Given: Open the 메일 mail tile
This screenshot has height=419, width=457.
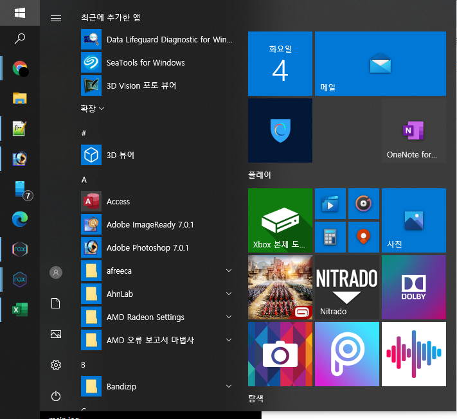Looking at the screenshot, I should click(x=381, y=64).
